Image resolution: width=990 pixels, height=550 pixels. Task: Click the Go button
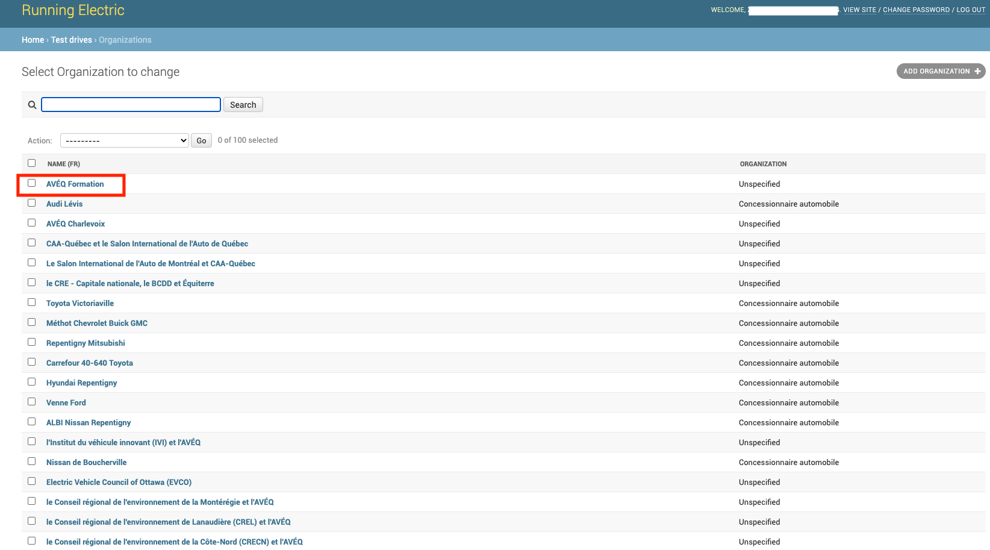coord(201,140)
